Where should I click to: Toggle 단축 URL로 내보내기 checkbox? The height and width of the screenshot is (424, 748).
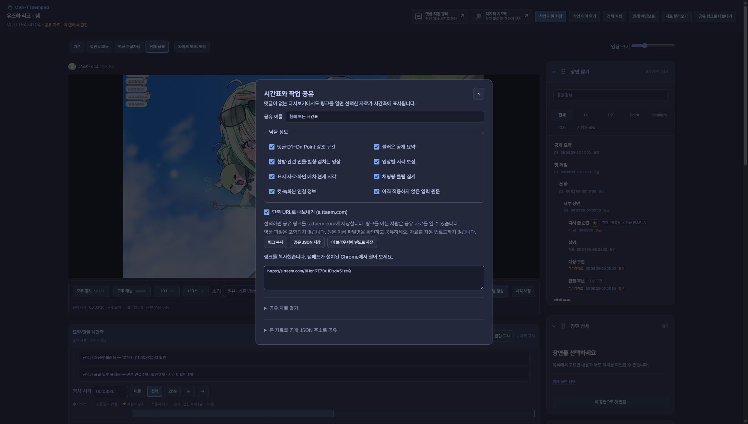pos(267,212)
